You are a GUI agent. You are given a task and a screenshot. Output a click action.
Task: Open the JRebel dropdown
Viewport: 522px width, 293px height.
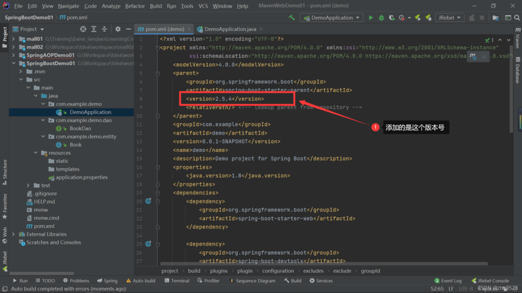click(449, 18)
